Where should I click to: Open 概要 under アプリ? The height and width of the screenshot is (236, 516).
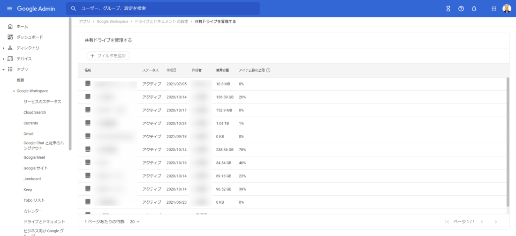point(20,80)
